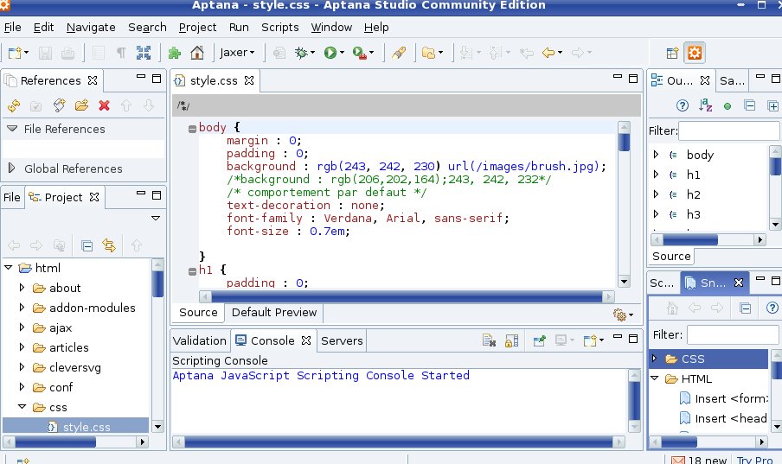The height and width of the screenshot is (464, 782).
Task: Collapse the h1 rule fold marker
Action: 192,271
